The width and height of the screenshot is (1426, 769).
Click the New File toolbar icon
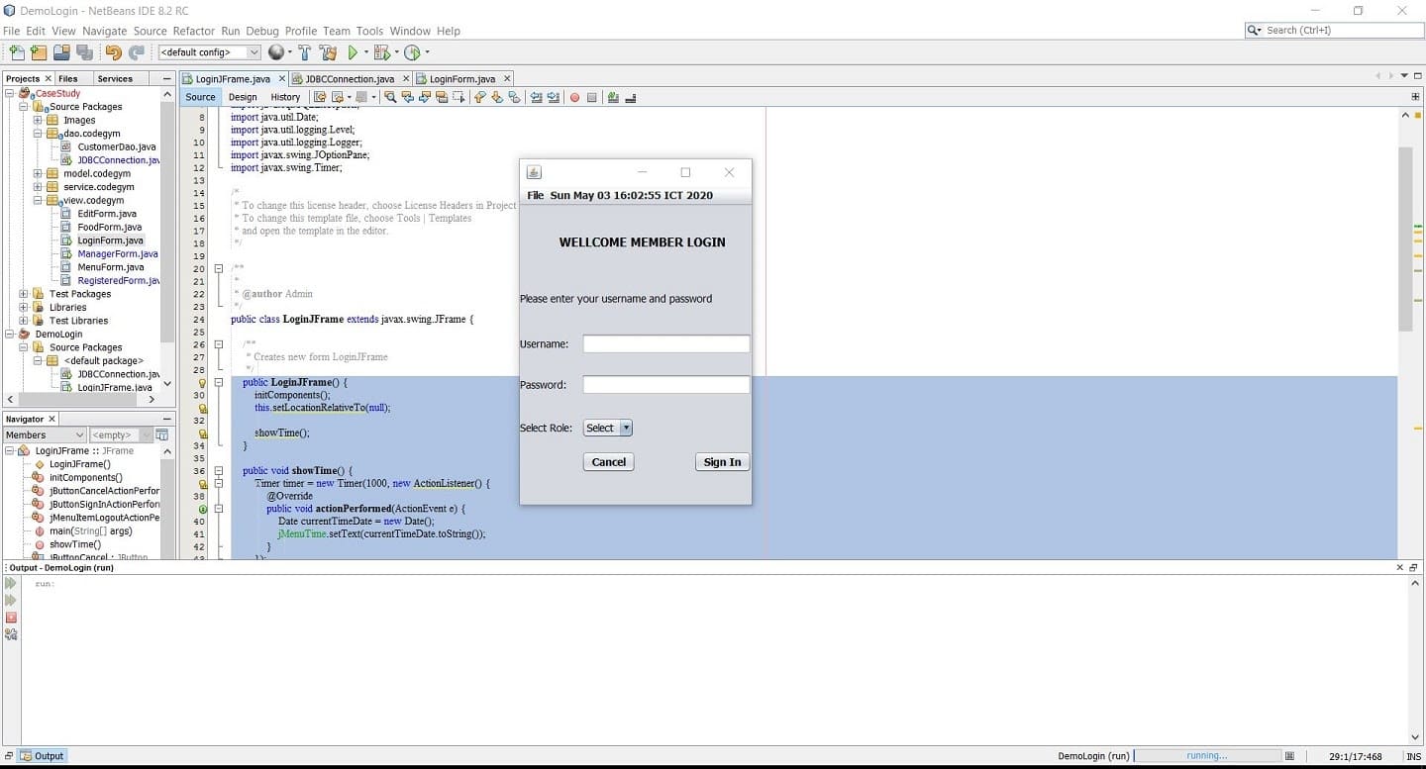coord(17,52)
